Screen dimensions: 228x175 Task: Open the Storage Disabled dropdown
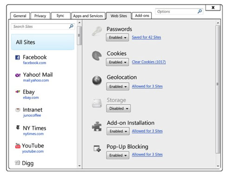(x=119, y=108)
